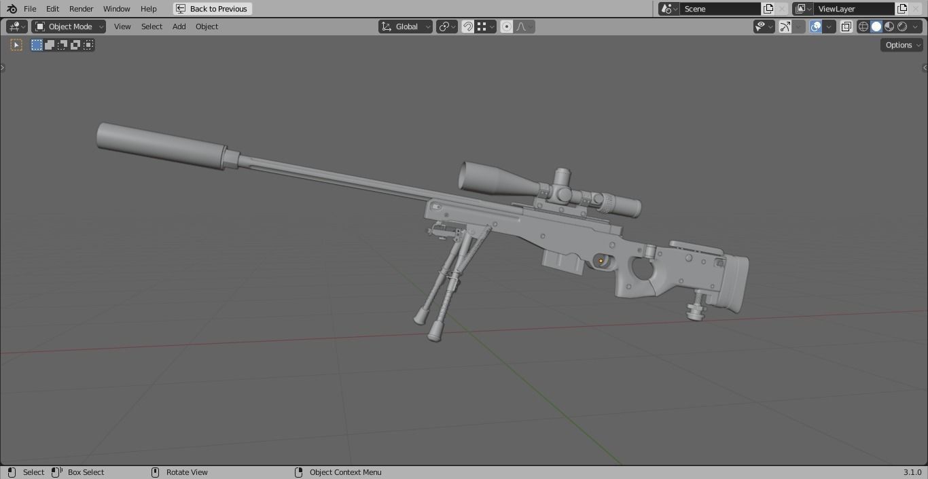Switch to Wireframe viewport shading
Image resolution: width=928 pixels, height=479 pixels.
[x=863, y=26]
